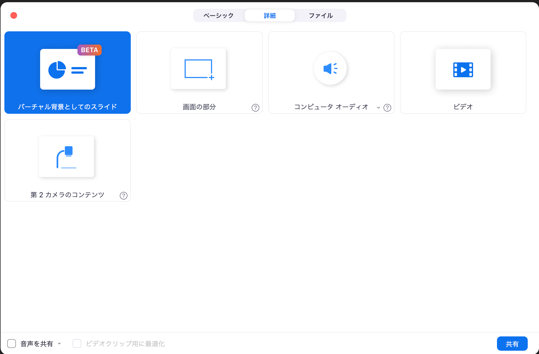Viewport: 539px width, 354px height.
Task: Toggle ビデオクリップ用に最適化 option
Action: click(77, 343)
